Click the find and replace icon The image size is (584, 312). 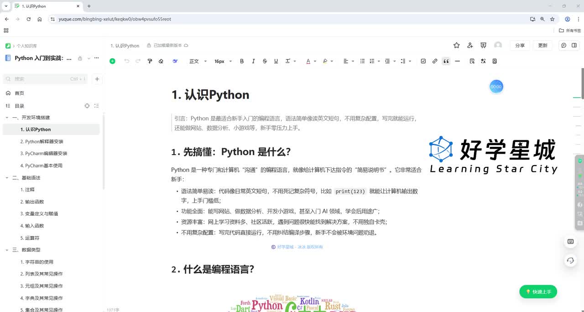point(472,61)
